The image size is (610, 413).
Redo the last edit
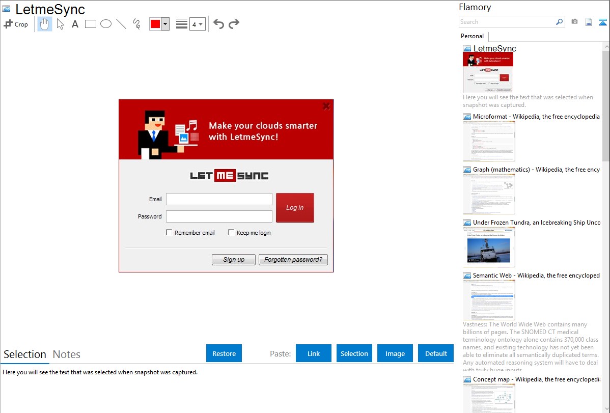(234, 24)
